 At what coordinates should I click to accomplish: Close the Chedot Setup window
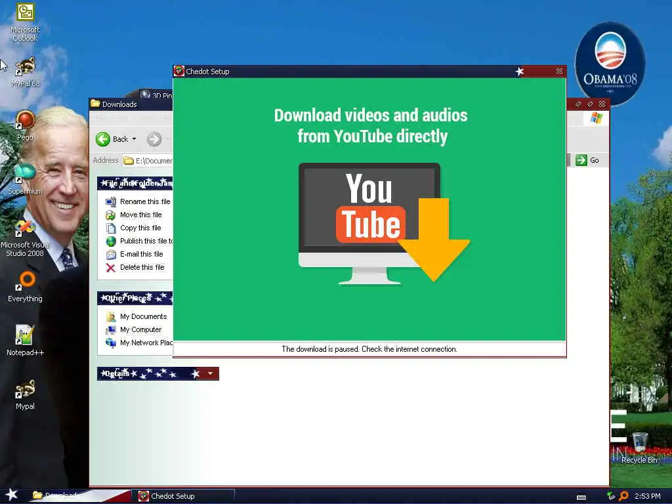(559, 71)
